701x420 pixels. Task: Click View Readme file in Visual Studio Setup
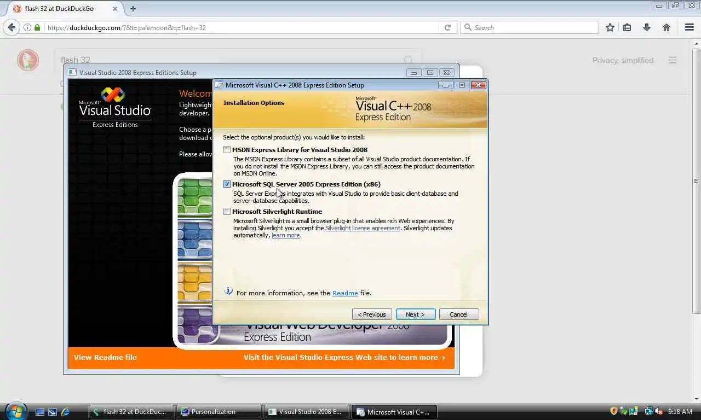pyautogui.click(x=105, y=357)
